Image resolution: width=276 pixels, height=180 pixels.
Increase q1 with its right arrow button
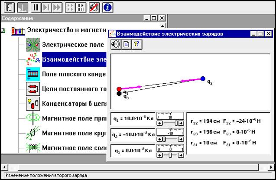pyautogui.click(x=181, y=123)
